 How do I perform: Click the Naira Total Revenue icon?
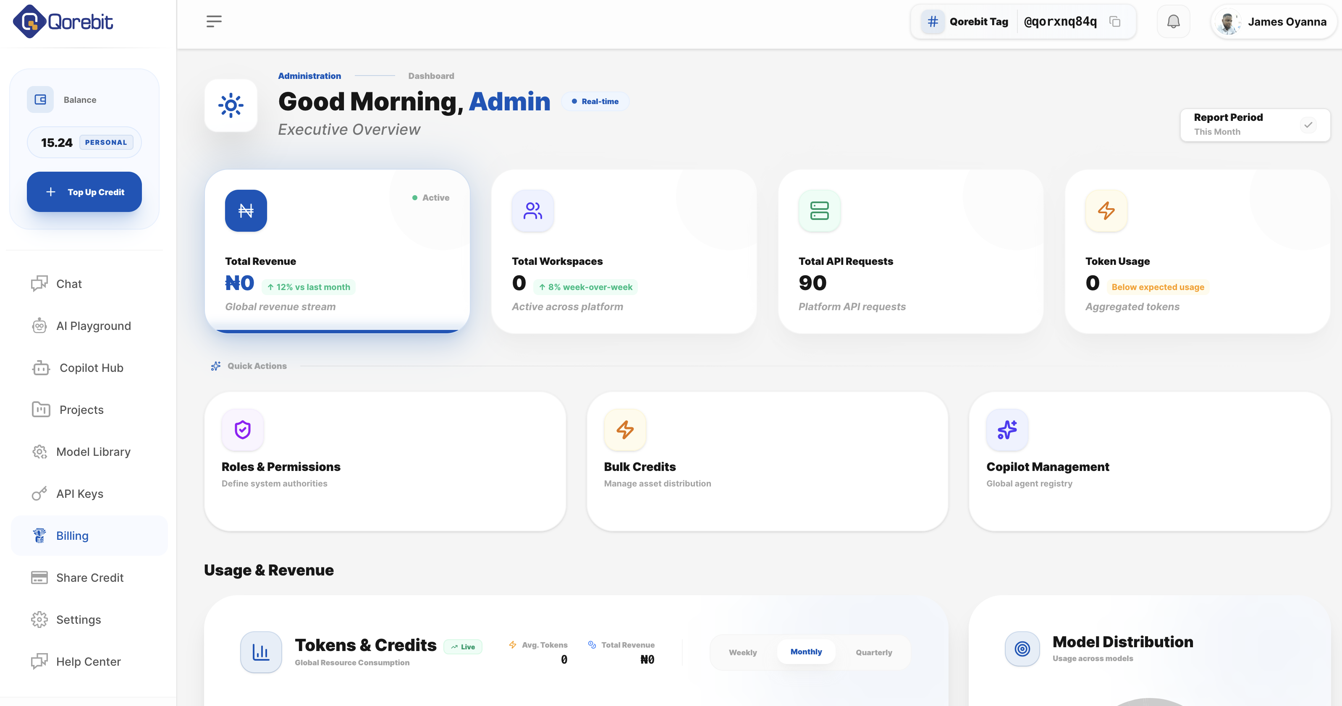pos(246,210)
